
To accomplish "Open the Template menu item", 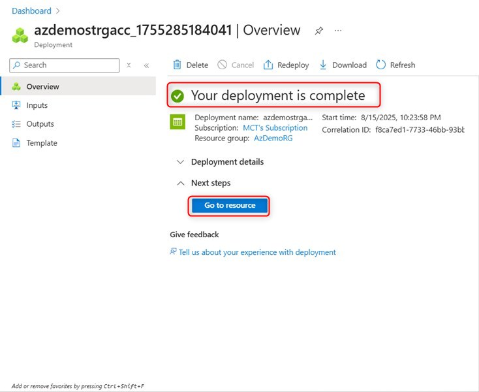I will [78, 143].
